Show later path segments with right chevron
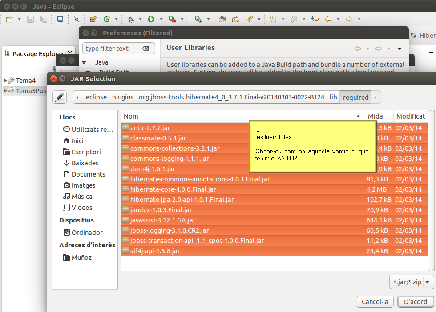The height and width of the screenshot is (312, 436). [x=376, y=97]
